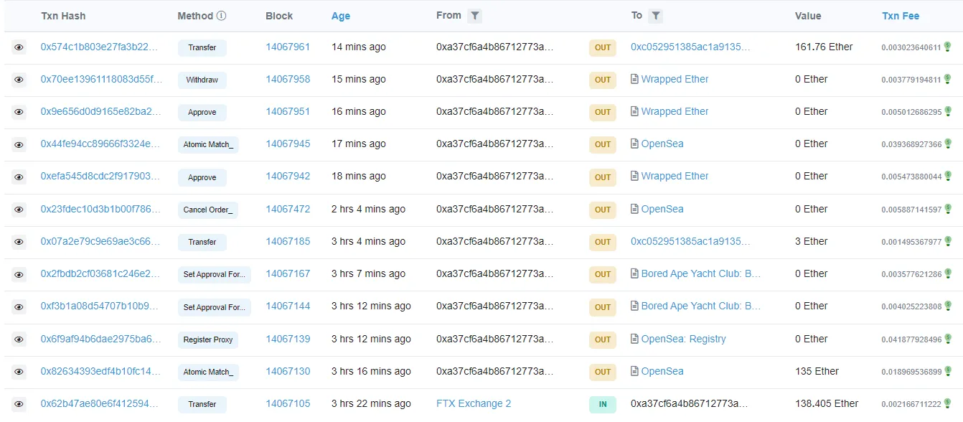The image size is (963, 422).
Task: Click lightbulb icon next to fee 0.018969536899
Action: (x=947, y=372)
